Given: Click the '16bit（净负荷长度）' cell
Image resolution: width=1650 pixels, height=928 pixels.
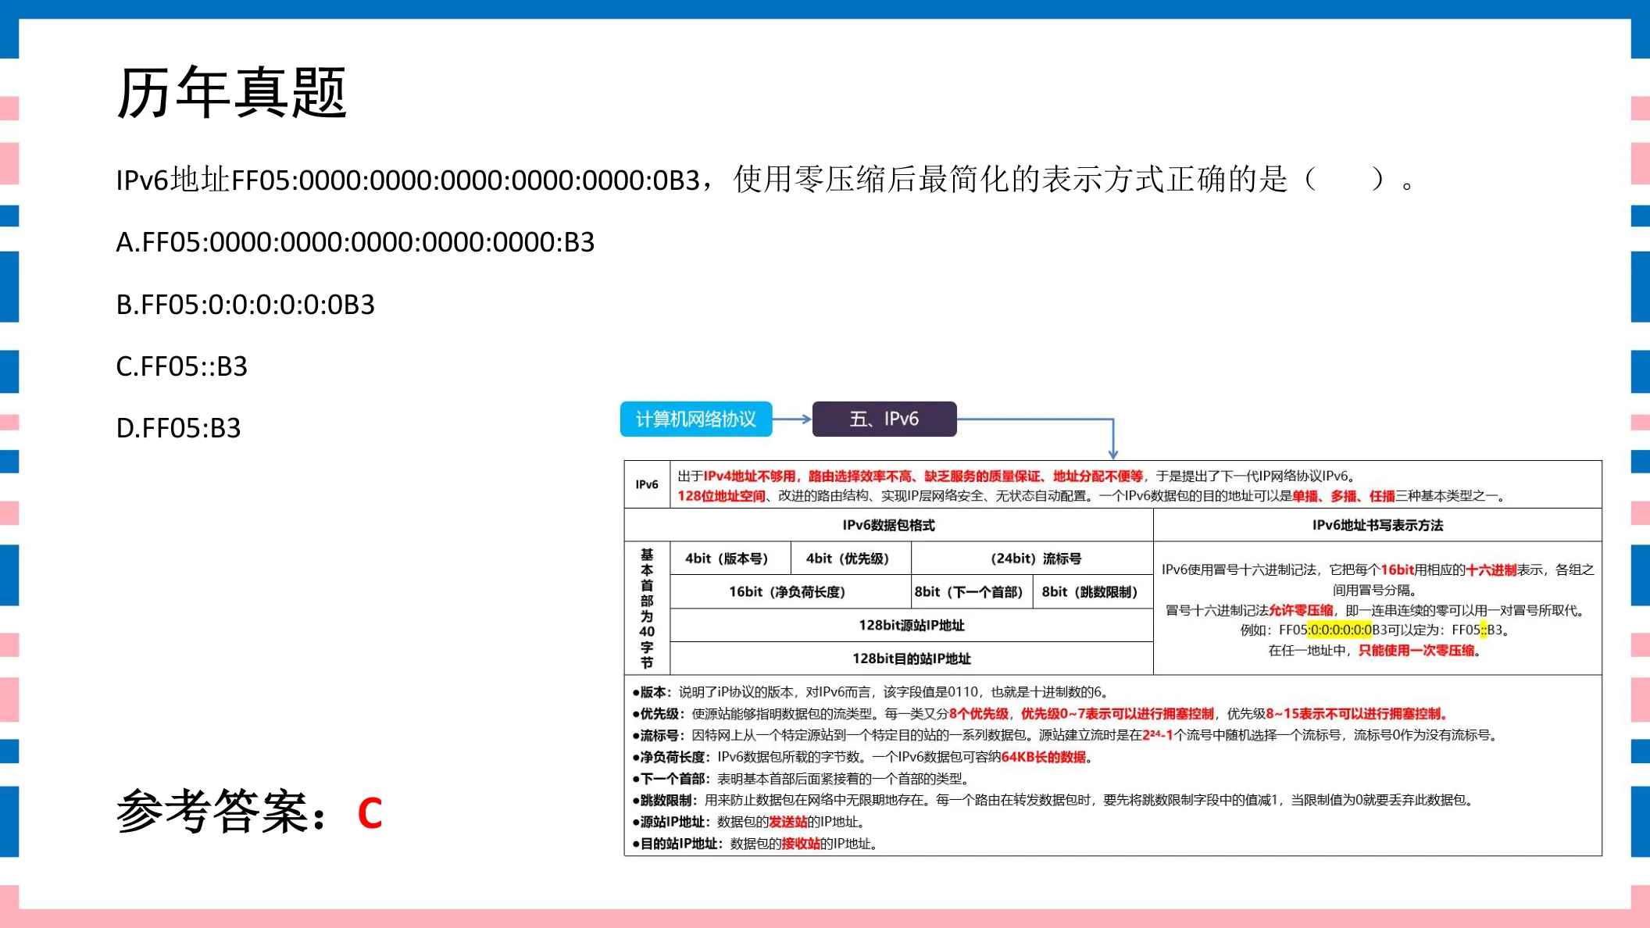Looking at the screenshot, I should pos(790,591).
